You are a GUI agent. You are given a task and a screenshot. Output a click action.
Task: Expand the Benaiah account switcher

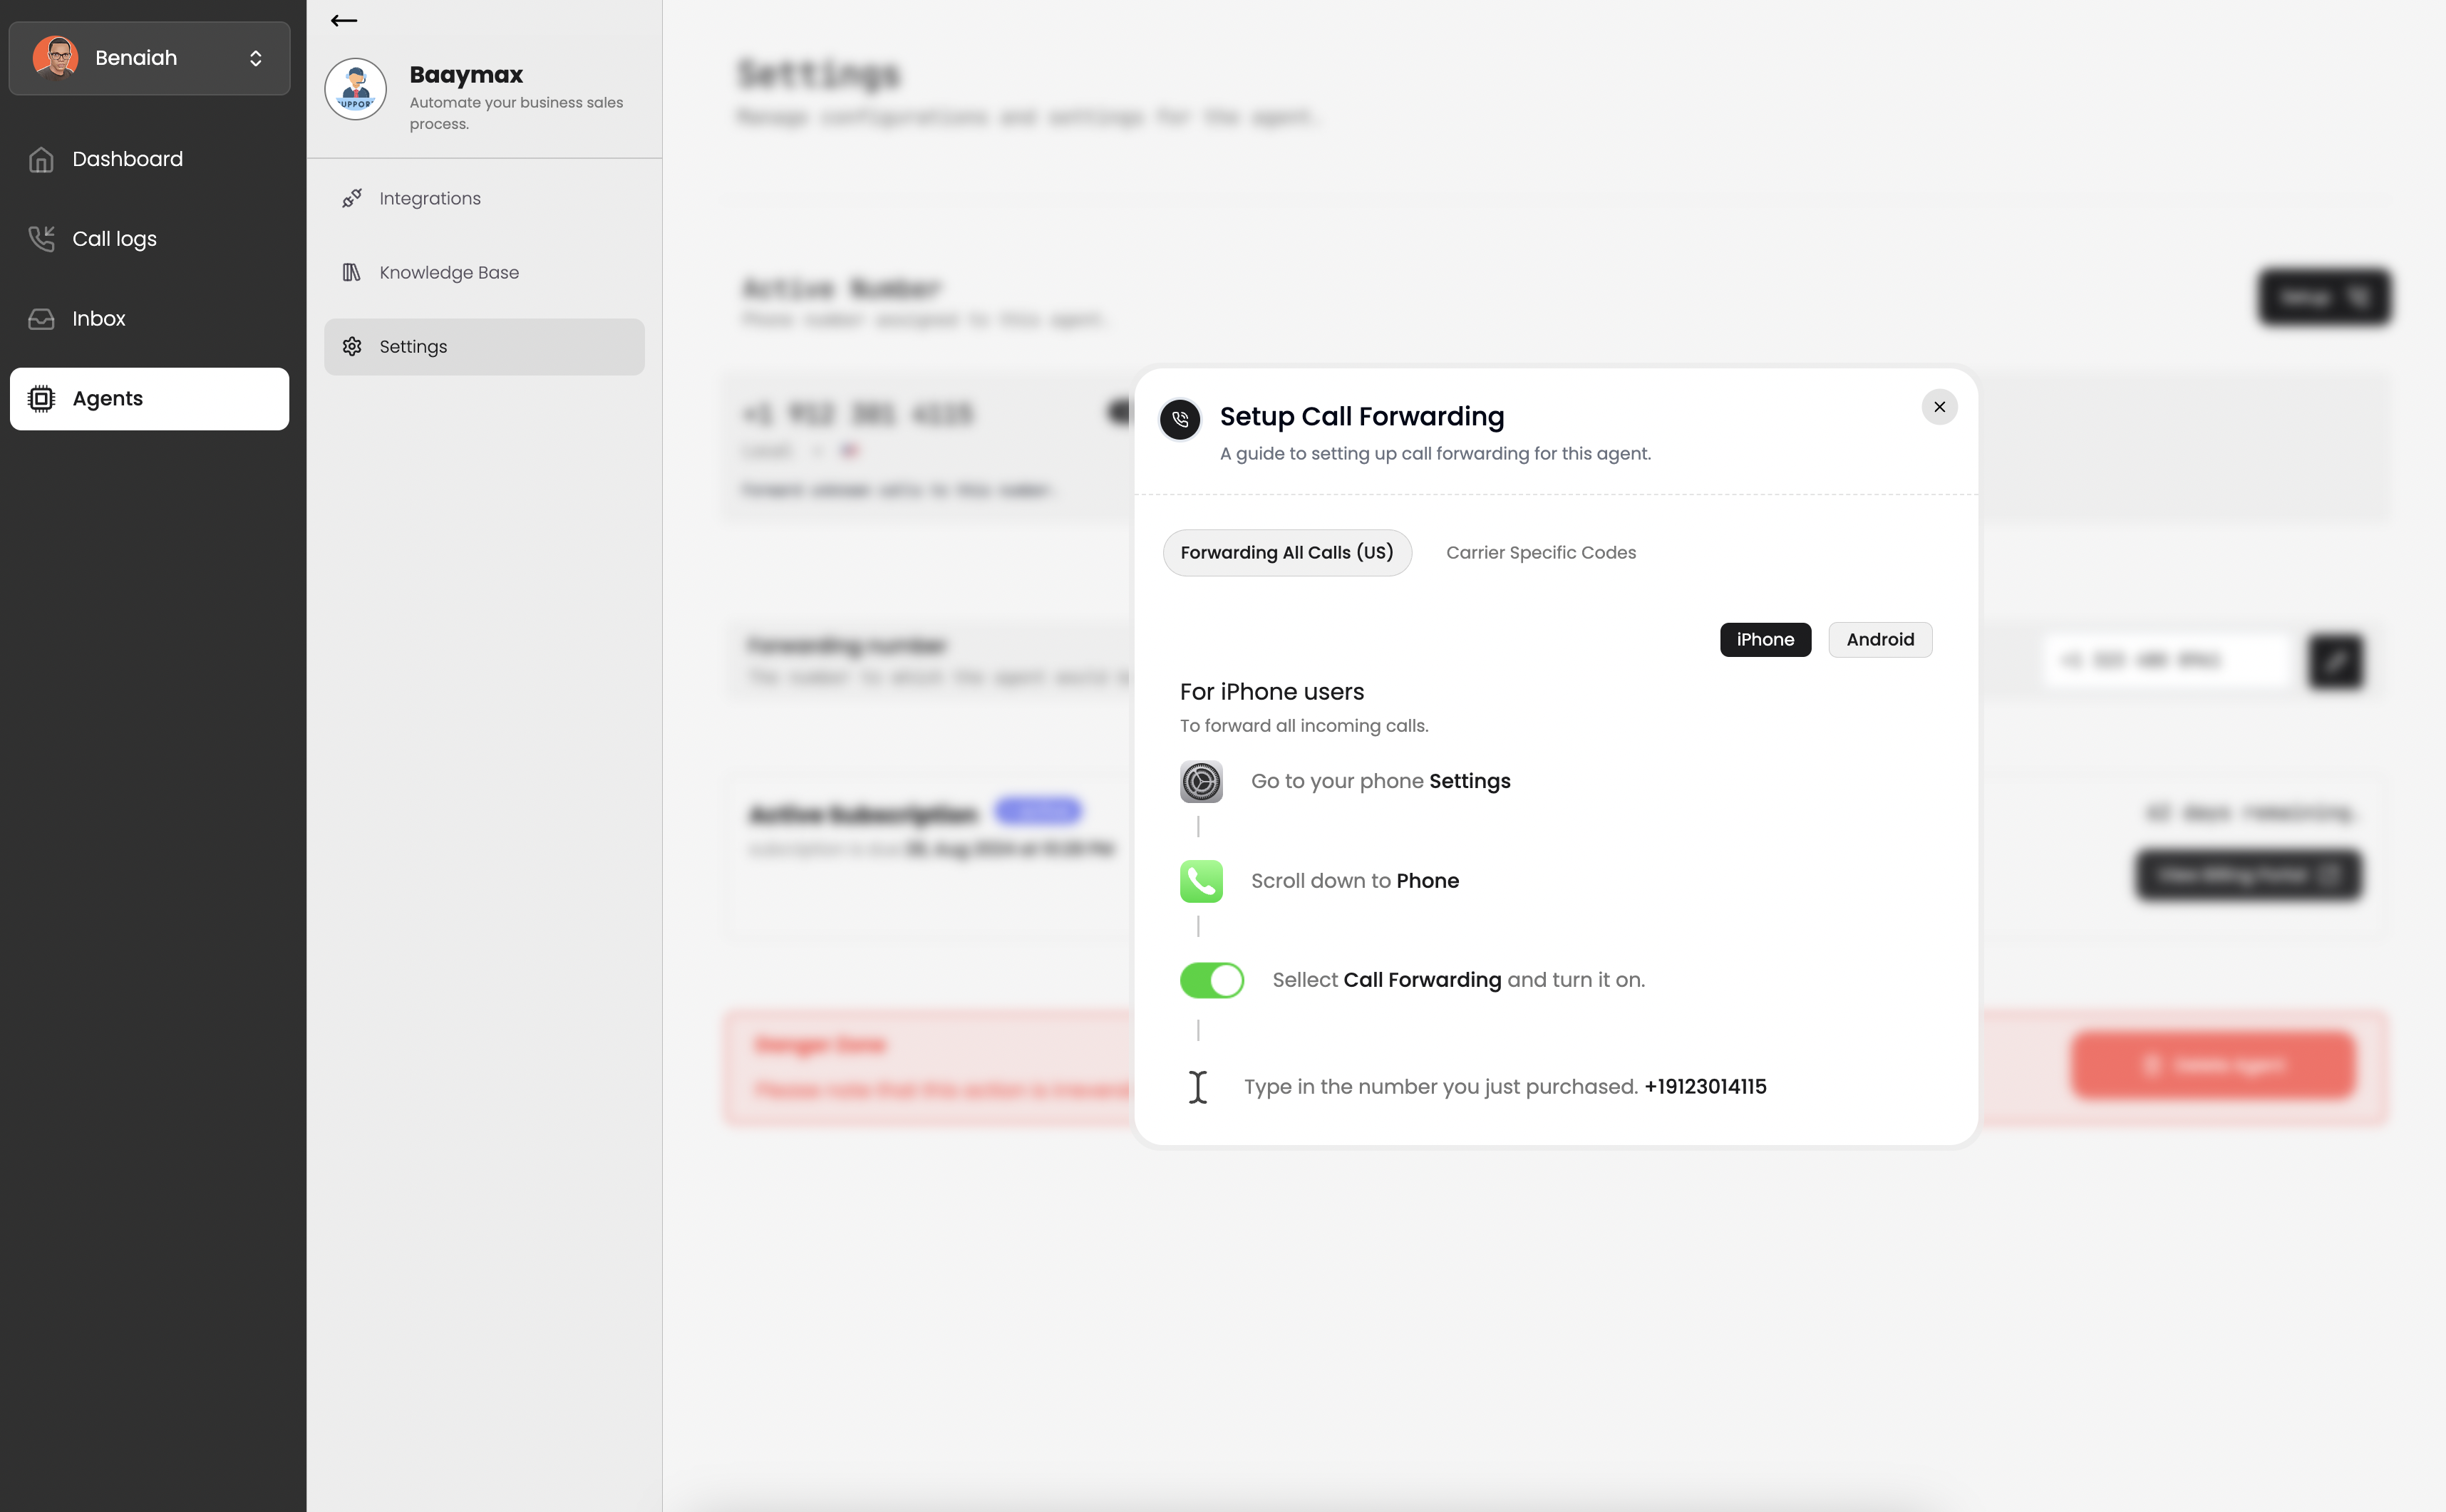pyautogui.click(x=256, y=58)
